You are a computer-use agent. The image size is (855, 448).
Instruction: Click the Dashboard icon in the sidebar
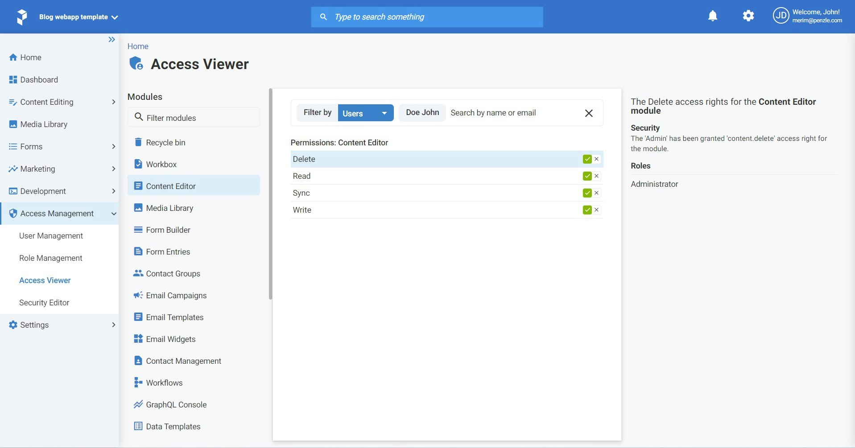tap(13, 80)
